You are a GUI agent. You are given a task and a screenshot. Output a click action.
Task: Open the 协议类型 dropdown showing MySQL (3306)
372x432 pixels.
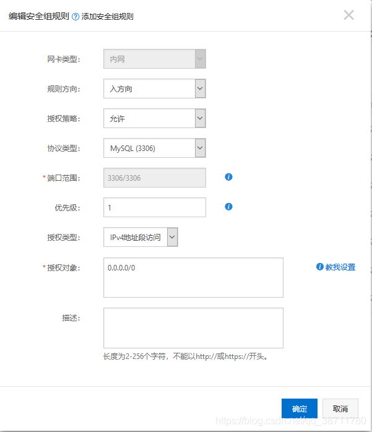coord(155,148)
